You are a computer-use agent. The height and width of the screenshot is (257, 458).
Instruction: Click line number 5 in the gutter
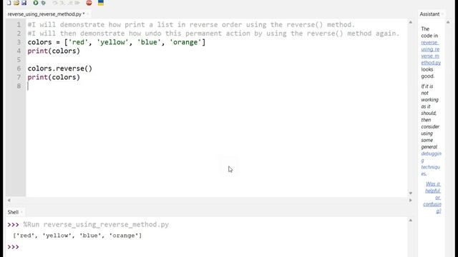point(19,60)
